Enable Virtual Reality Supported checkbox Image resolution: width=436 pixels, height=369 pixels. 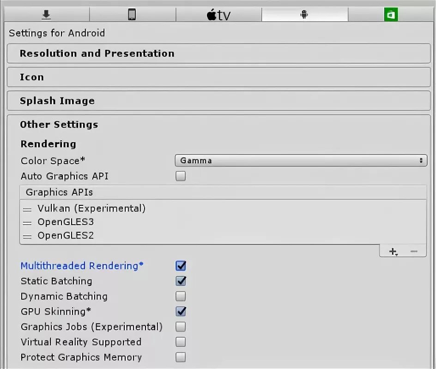click(181, 342)
